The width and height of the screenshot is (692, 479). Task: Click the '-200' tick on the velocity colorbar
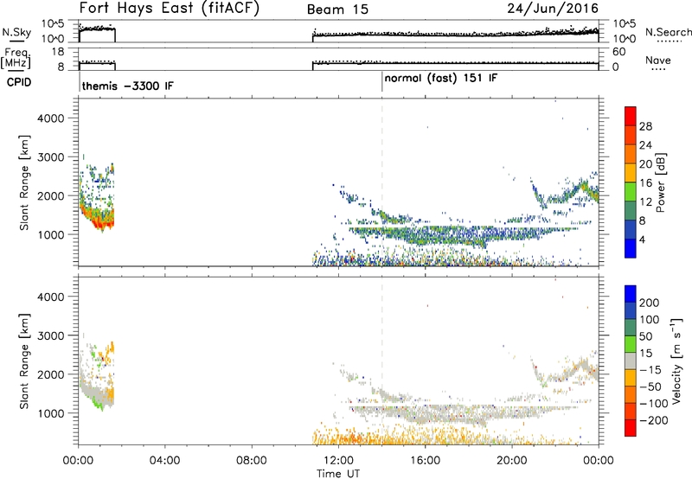pyautogui.click(x=654, y=420)
